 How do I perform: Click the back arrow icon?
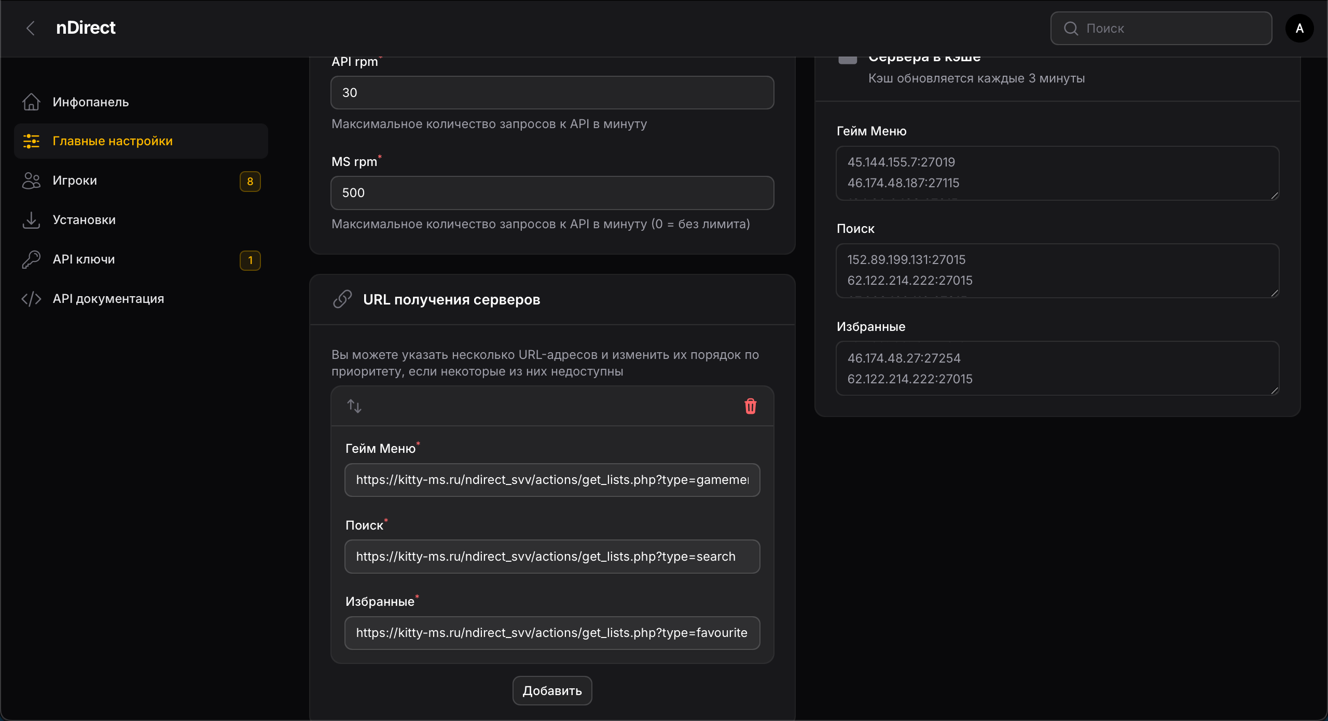pyautogui.click(x=31, y=28)
